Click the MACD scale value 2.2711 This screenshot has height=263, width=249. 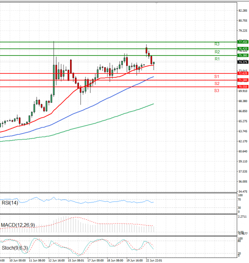click(242, 217)
